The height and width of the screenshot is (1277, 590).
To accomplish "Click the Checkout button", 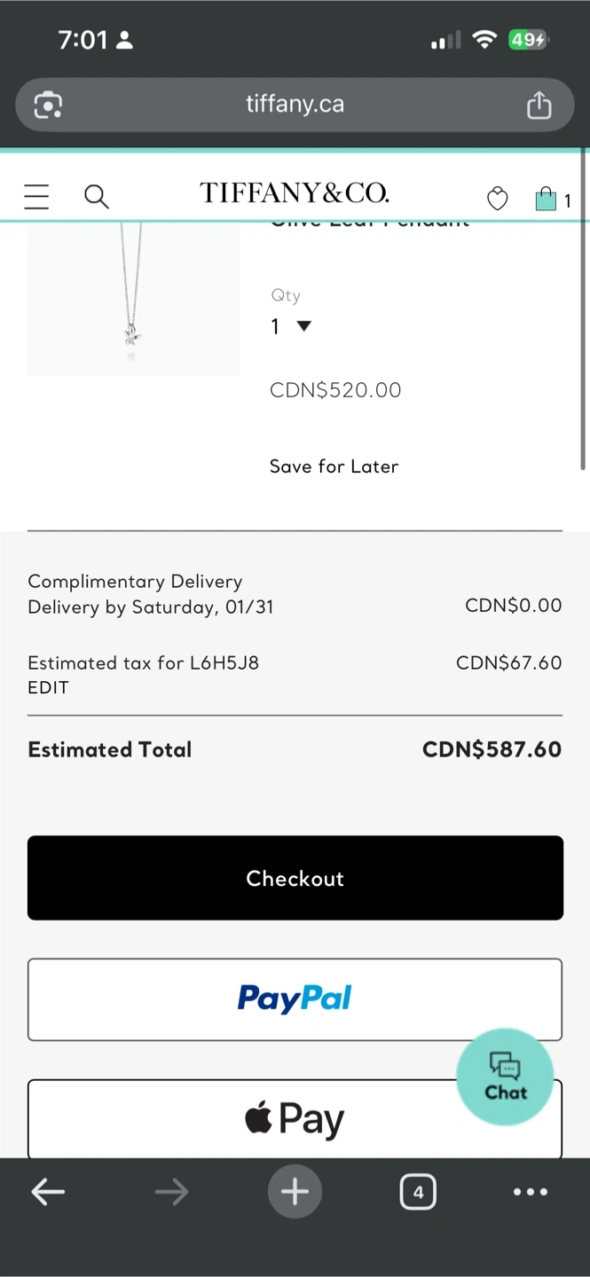I will pos(295,878).
